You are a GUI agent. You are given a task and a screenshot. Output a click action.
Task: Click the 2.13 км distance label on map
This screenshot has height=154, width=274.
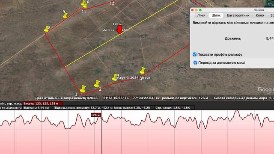click(x=109, y=30)
